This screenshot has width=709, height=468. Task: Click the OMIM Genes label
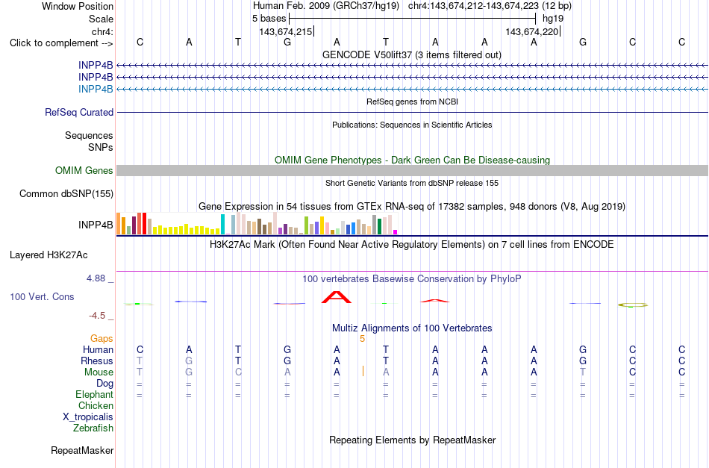coord(84,170)
